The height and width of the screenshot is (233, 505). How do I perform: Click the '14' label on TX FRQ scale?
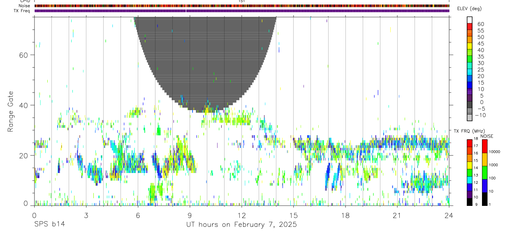[476, 168]
